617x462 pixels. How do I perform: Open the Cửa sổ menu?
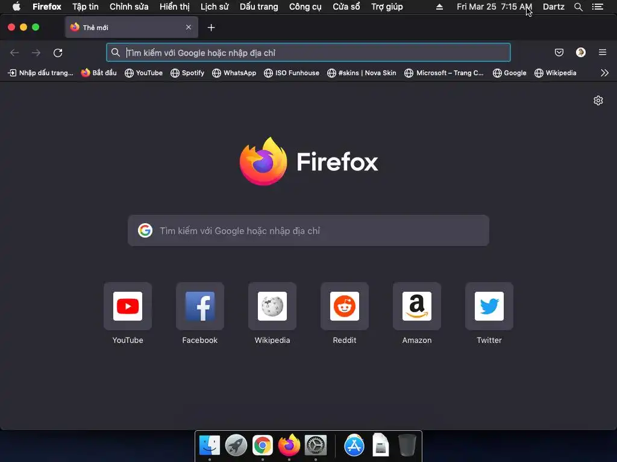346,7
